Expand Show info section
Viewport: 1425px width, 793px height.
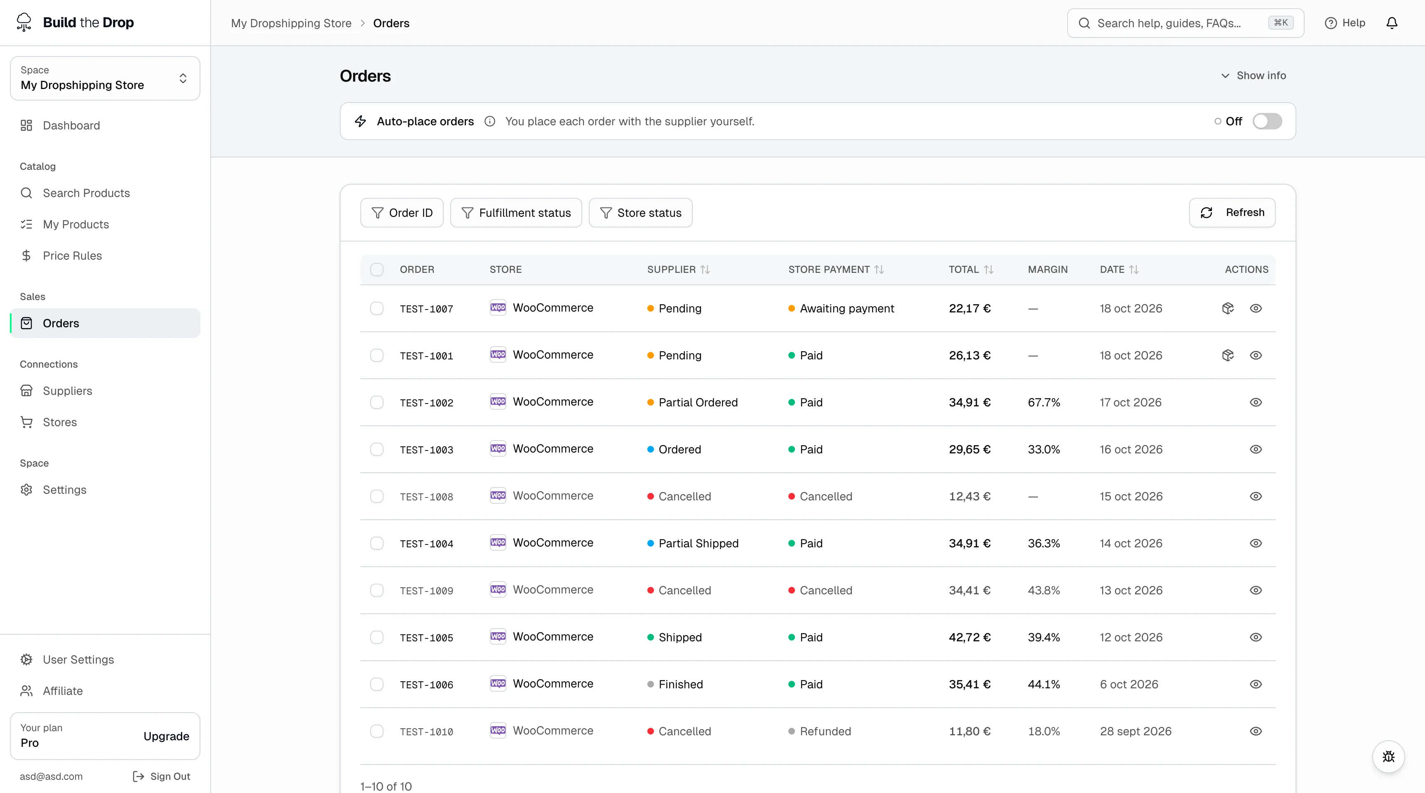[1253, 75]
